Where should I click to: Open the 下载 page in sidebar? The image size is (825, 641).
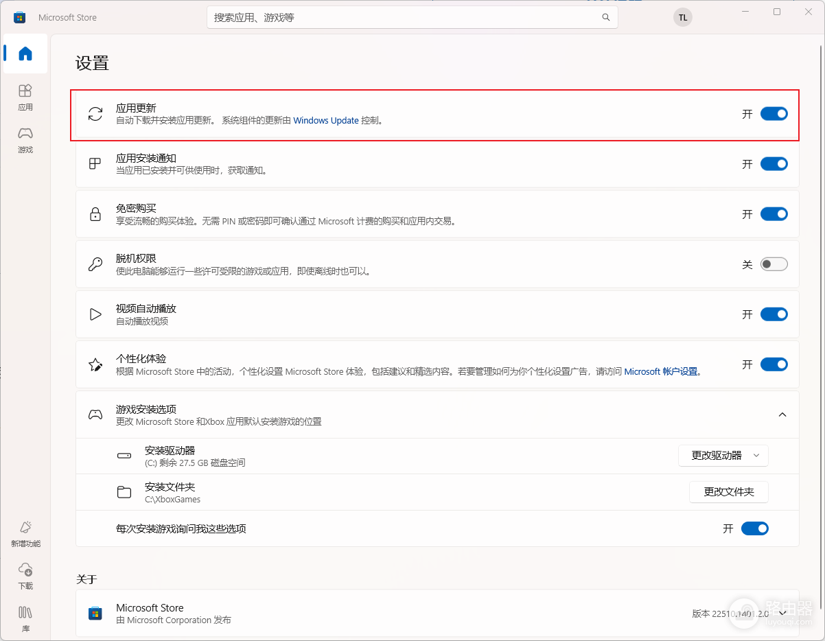[x=25, y=576]
